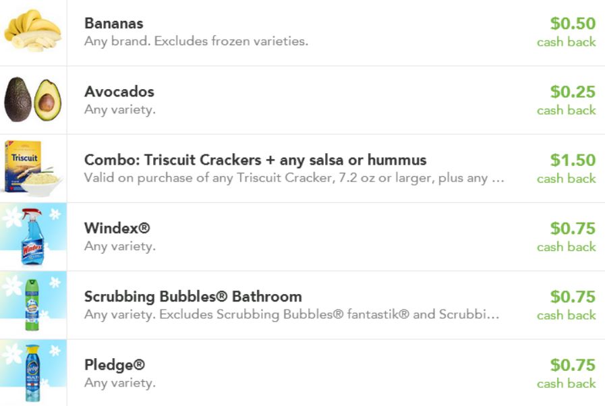Image resolution: width=605 pixels, height=406 pixels.
Task: Tap the $1.50 cash back amount
Action: click(x=573, y=161)
